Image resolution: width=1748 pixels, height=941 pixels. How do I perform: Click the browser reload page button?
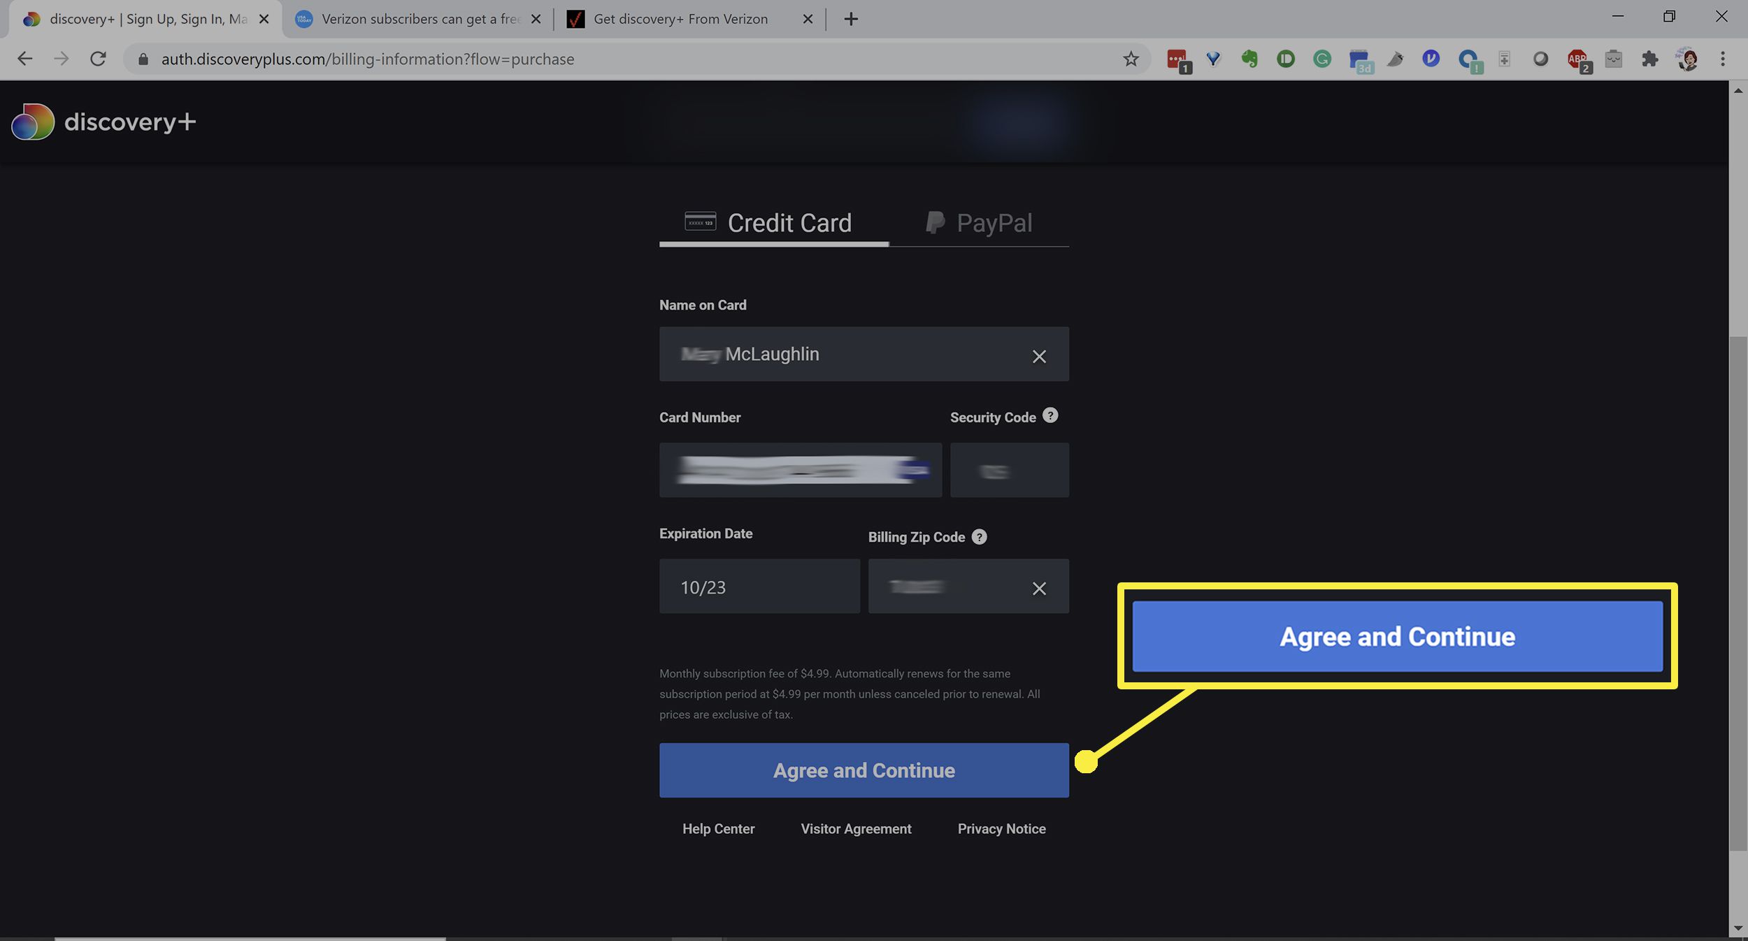tap(99, 59)
